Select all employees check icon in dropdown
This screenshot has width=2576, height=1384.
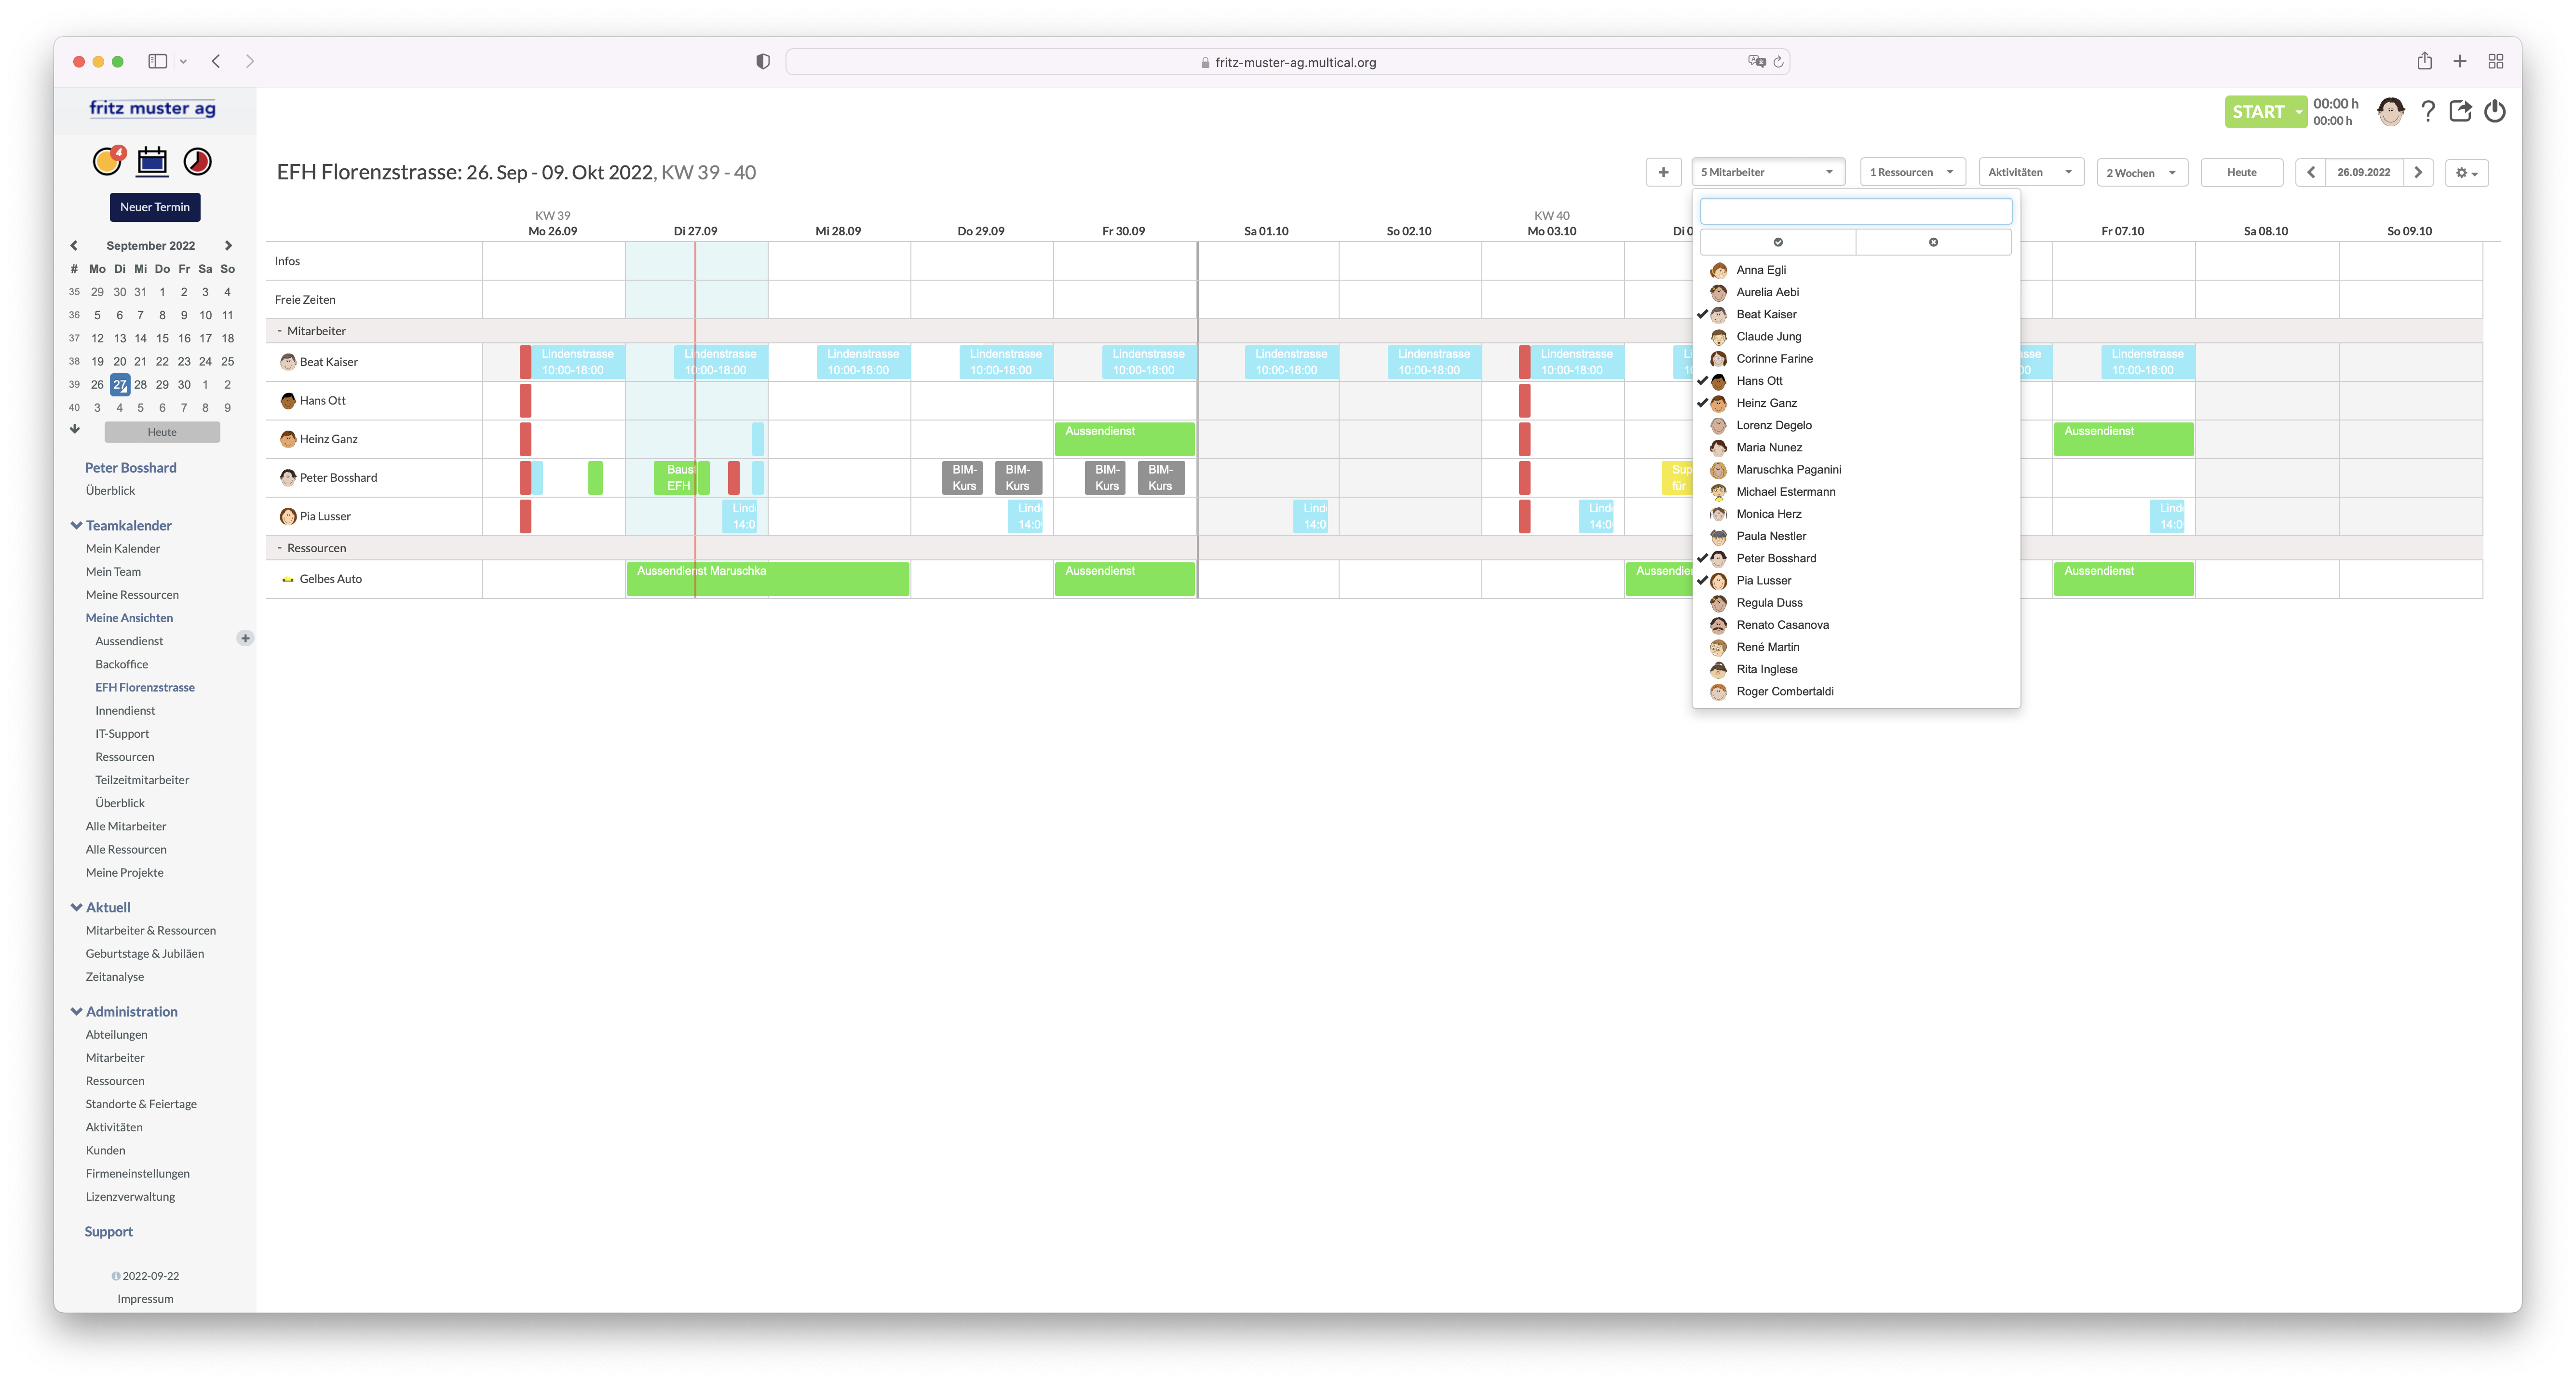[1777, 242]
